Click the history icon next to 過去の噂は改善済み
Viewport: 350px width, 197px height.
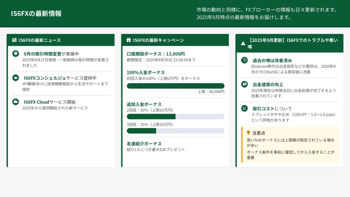[x=244, y=60]
